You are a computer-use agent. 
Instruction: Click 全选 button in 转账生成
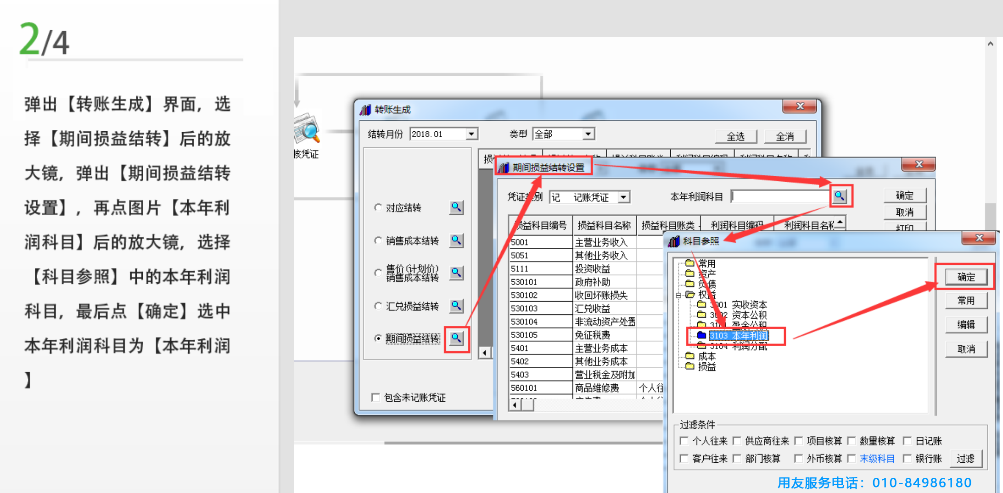click(736, 136)
